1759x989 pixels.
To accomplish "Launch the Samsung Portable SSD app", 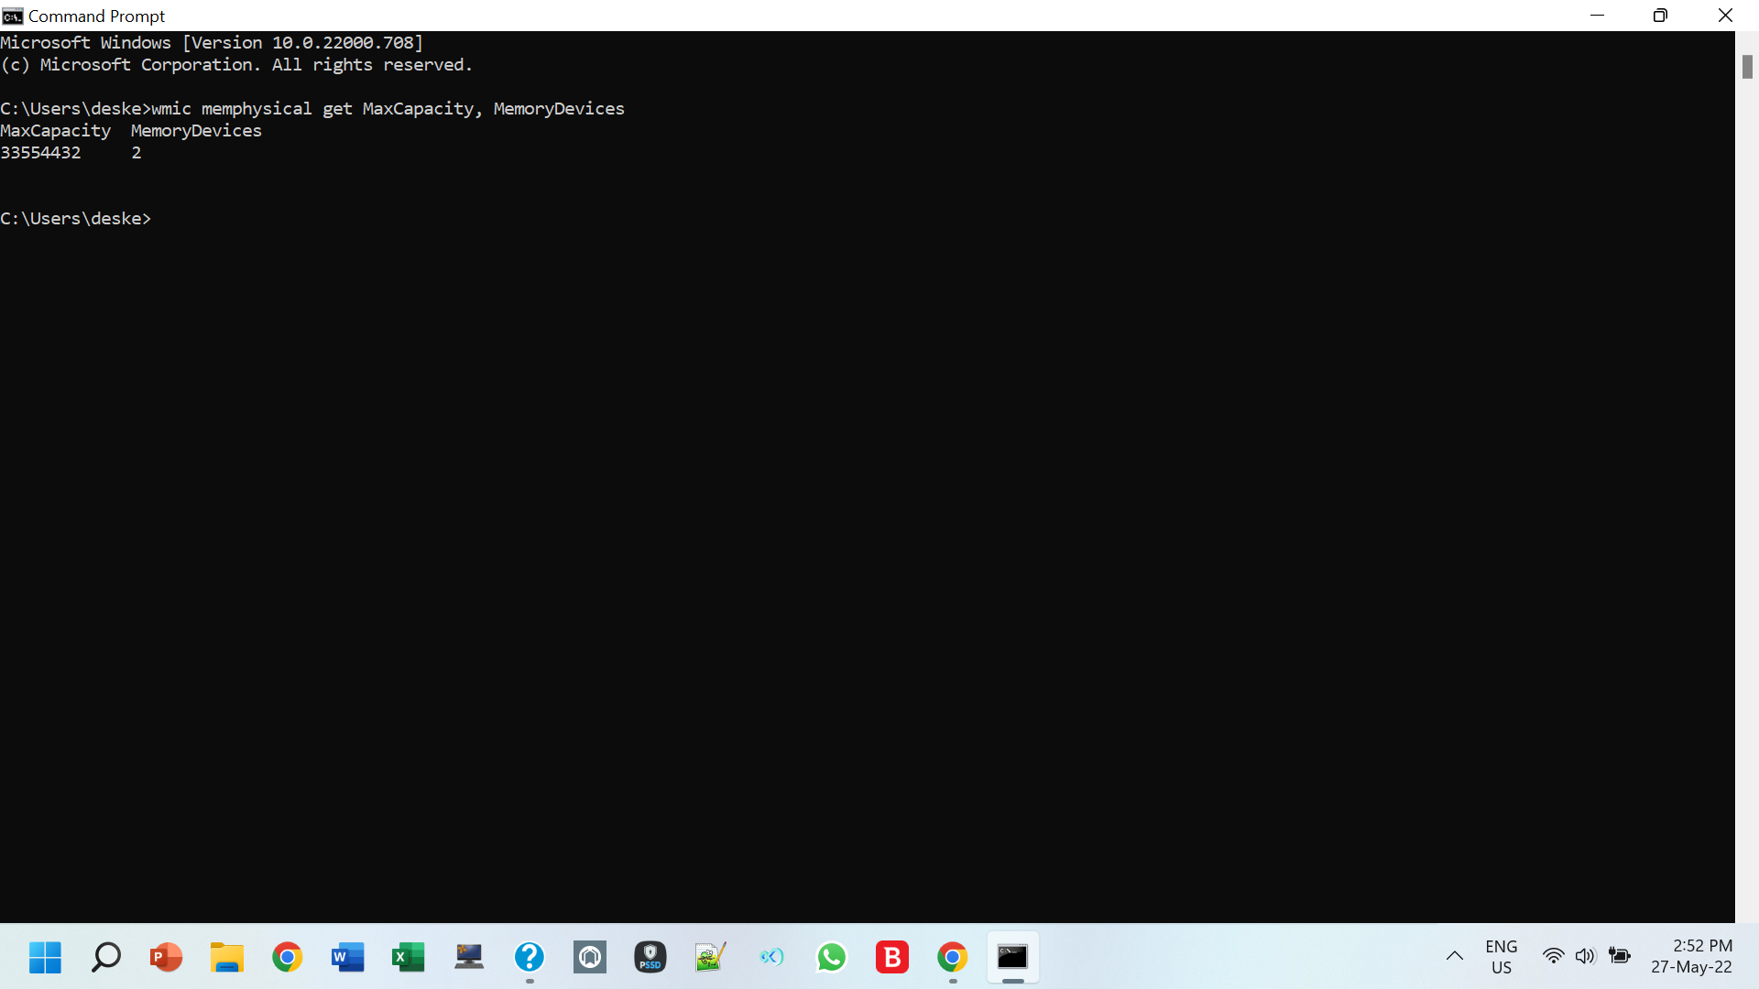I will click(x=650, y=957).
